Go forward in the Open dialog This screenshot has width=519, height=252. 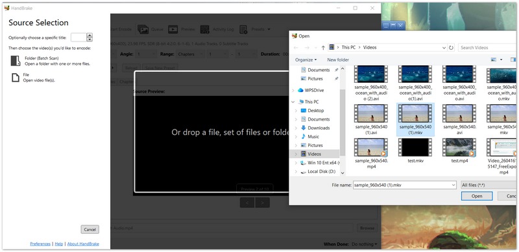click(x=307, y=48)
